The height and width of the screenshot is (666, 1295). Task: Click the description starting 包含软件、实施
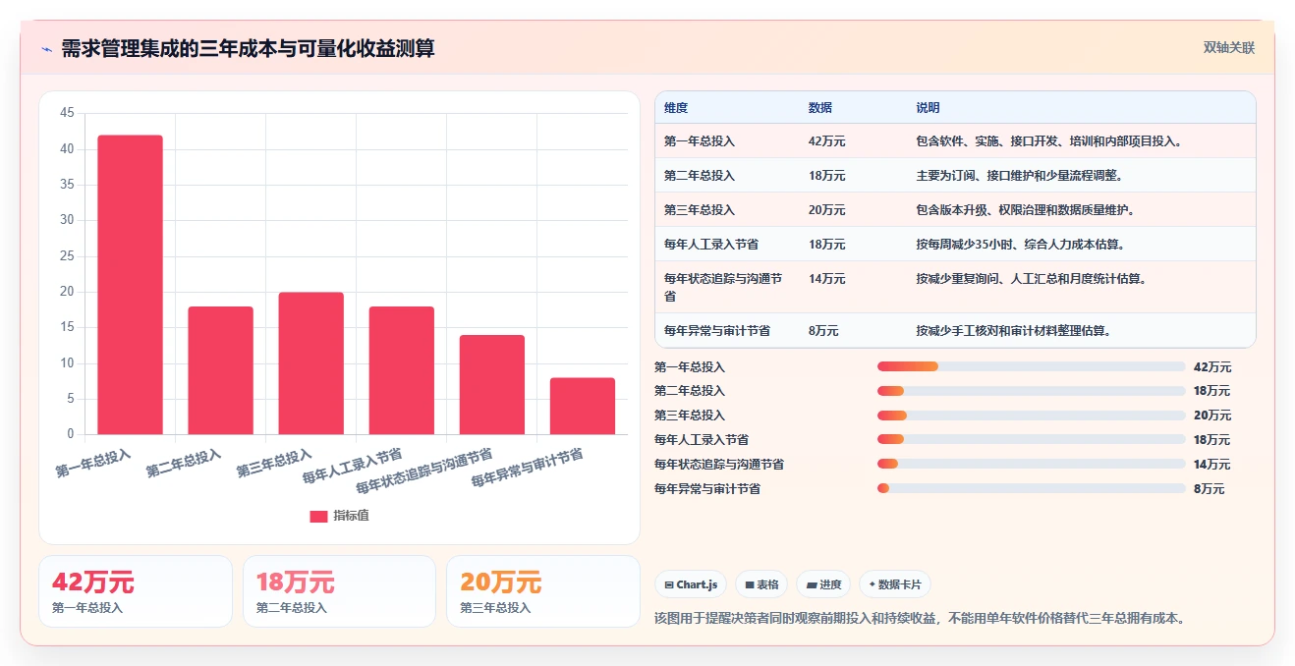point(1049,141)
